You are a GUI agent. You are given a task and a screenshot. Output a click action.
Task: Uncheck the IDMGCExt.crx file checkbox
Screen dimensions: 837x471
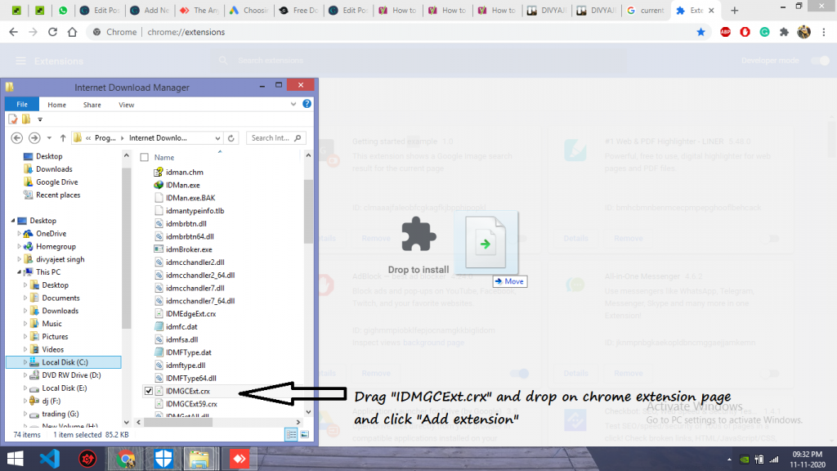tap(149, 391)
